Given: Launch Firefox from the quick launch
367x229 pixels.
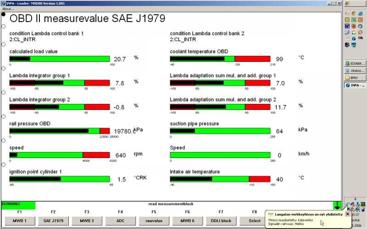Looking at the screenshot, I should 354,26.
